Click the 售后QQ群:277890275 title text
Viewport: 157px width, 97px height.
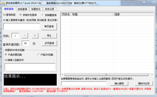[85, 3]
